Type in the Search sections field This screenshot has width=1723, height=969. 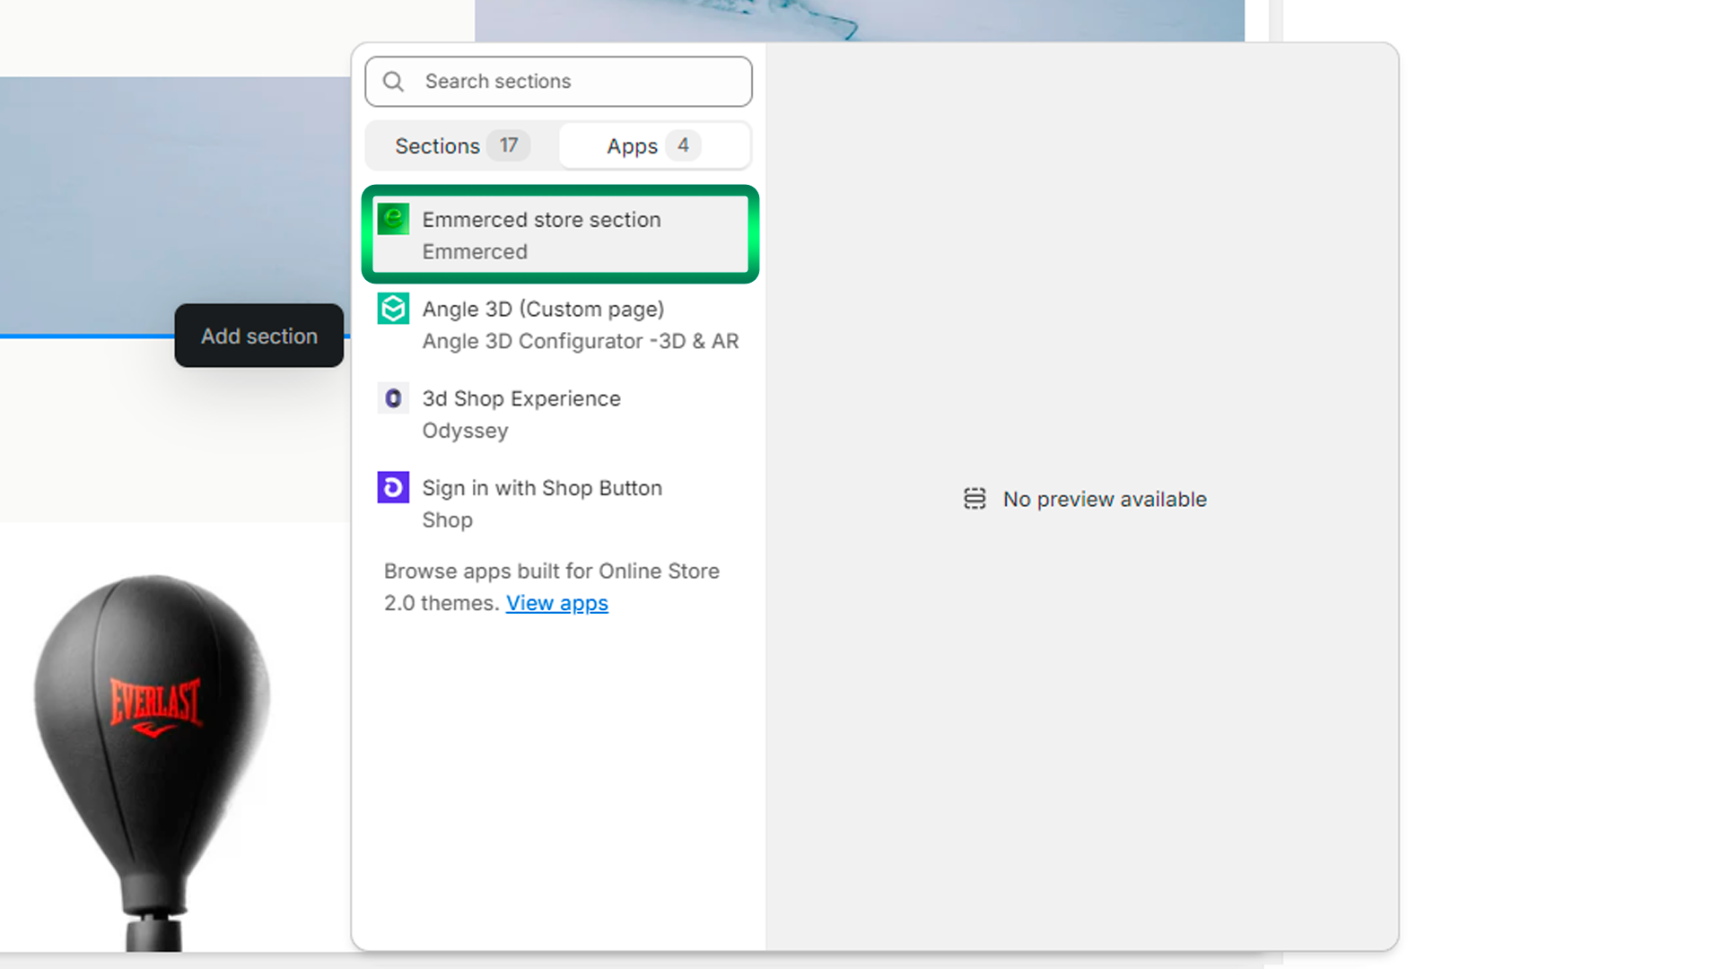[x=574, y=82]
